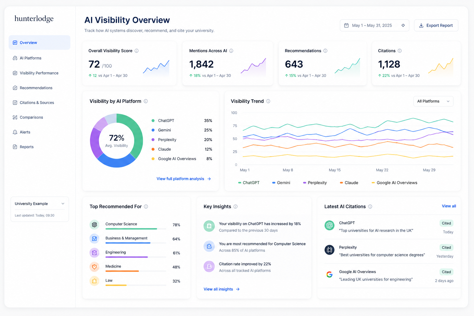Image resolution: width=474 pixels, height=316 pixels.
Task: Open the All Platforms dropdown
Action: tap(433, 101)
